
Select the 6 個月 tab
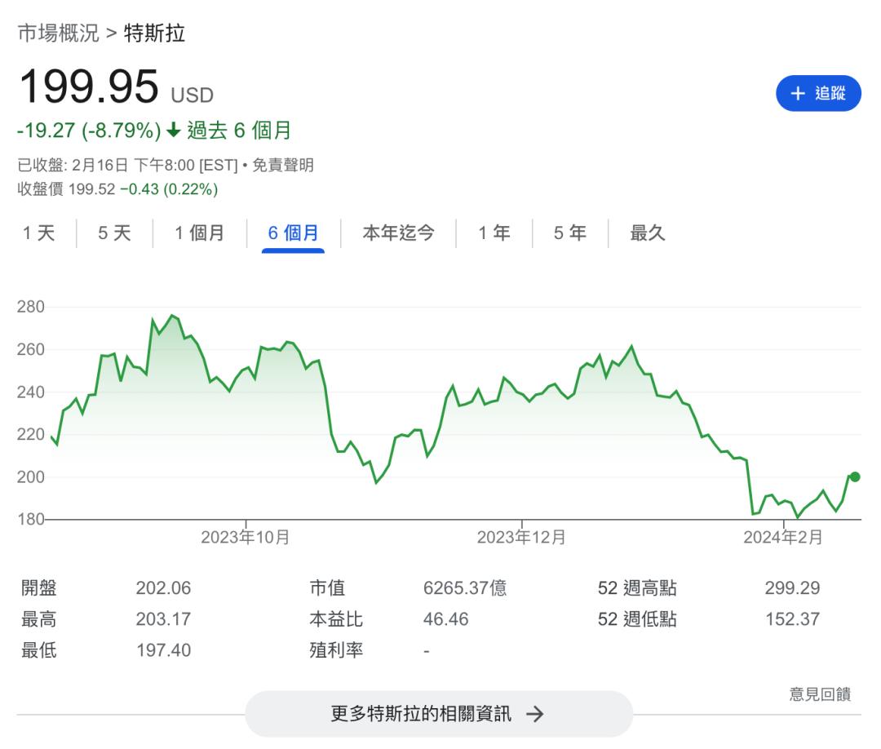pyautogui.click(x=293, y=233)
